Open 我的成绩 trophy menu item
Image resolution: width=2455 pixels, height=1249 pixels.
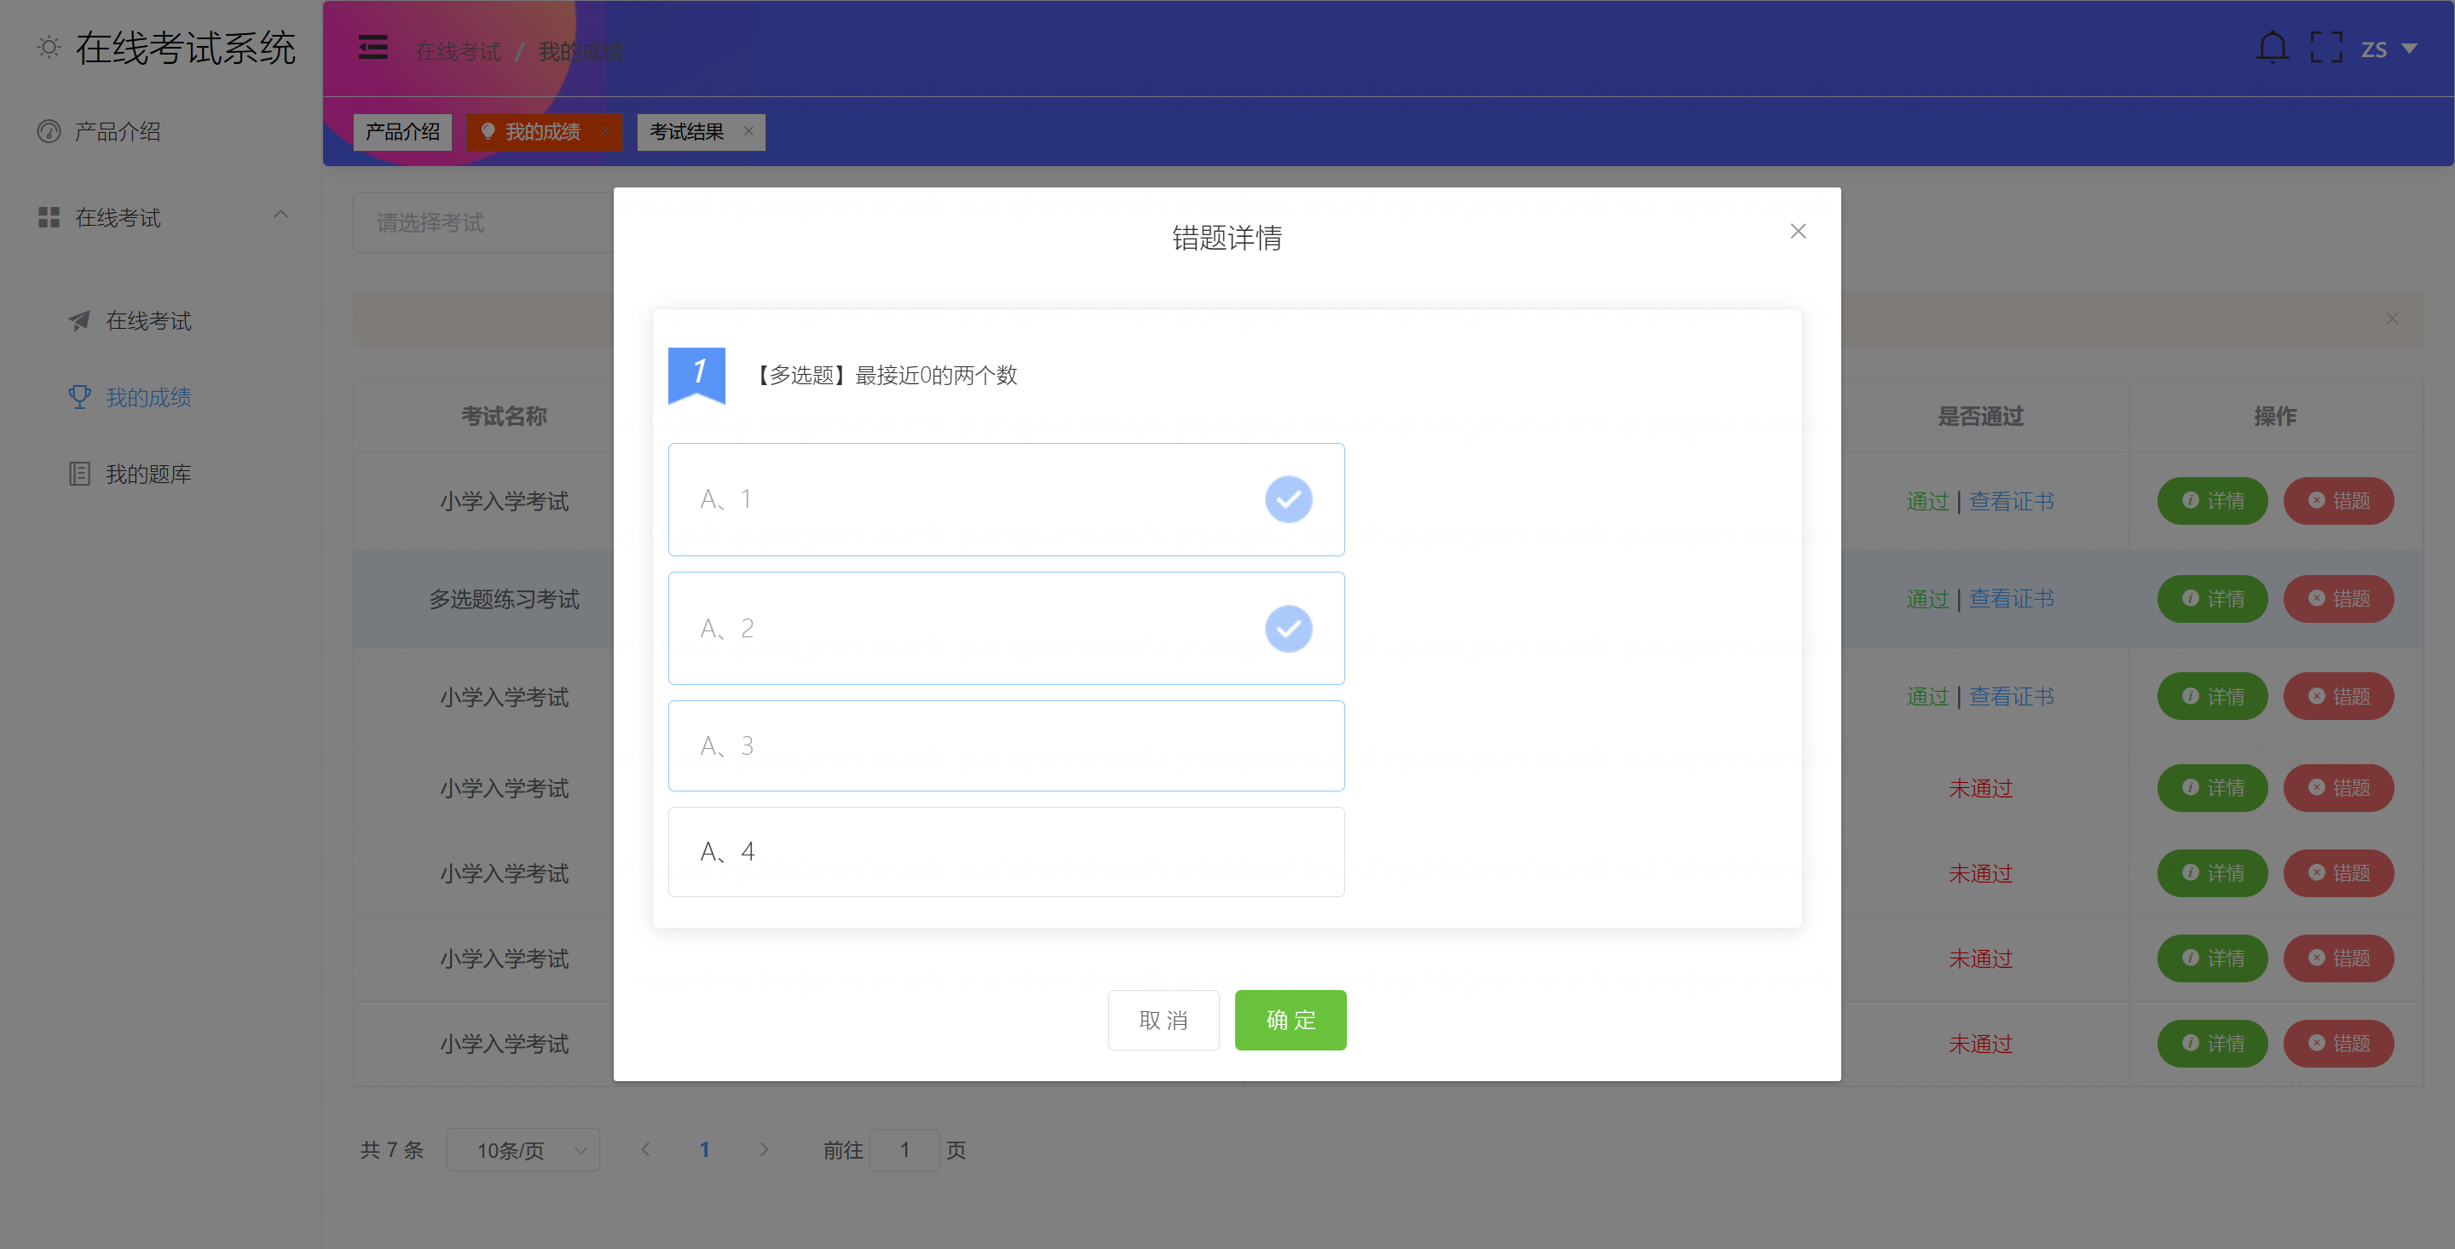pyautogui.click(x=147, y=397)
